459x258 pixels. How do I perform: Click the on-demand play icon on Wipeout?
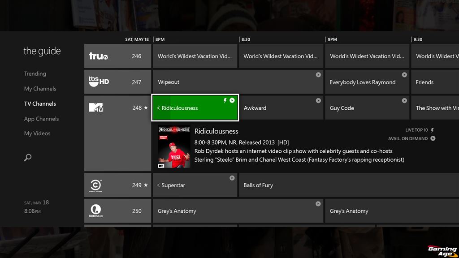(x=318, y=75)
